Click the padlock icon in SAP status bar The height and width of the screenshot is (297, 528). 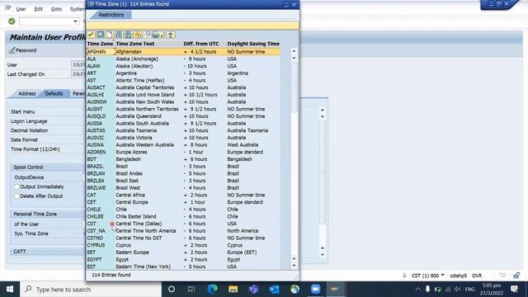[x=516, y=276]
